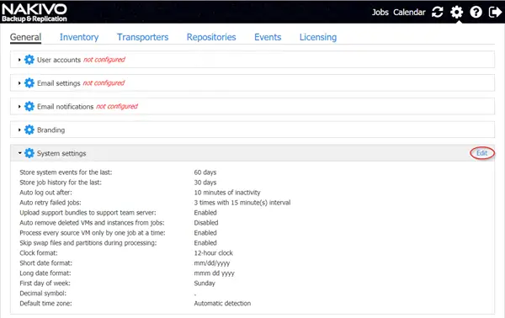Viewport: 505px width, 318px height.
Task: Click 'Skip swap files and partitions during processing:'
Action: (x=88, y=243)
